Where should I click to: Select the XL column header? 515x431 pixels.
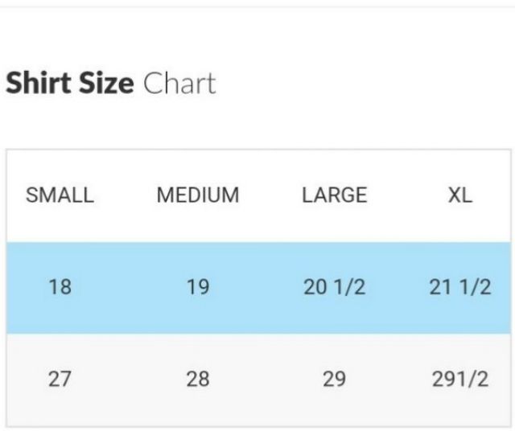click(x=459, y=195)
